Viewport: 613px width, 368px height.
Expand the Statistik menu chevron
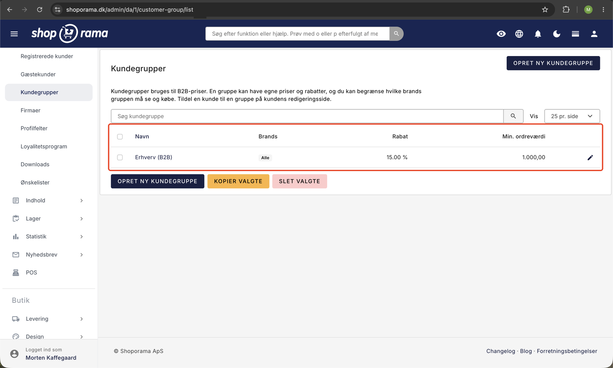click(x=81, y=236)
